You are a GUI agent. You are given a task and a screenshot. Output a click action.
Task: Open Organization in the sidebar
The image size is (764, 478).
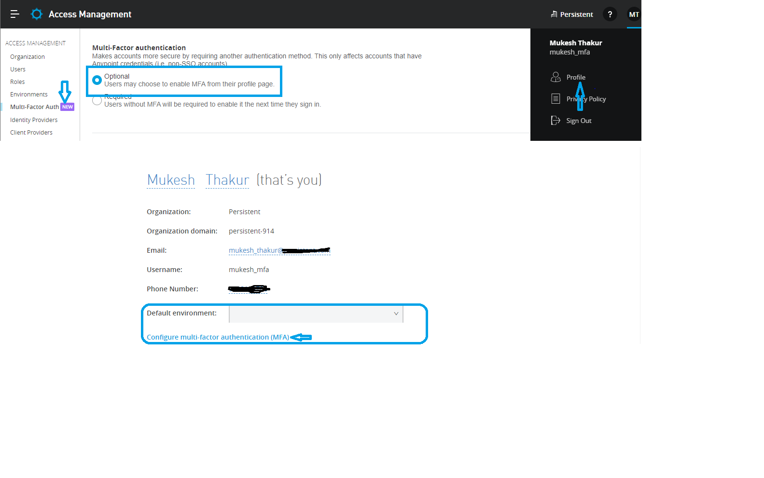[28, 56]
